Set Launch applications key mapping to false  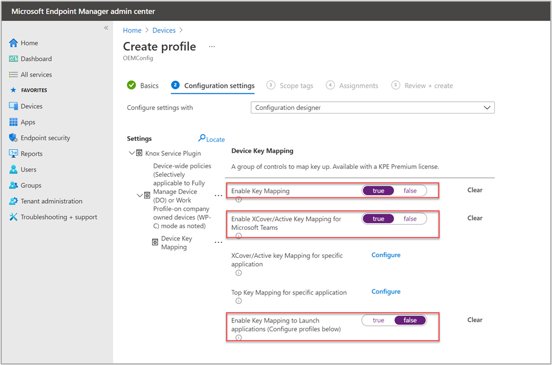tap(410, 320)
